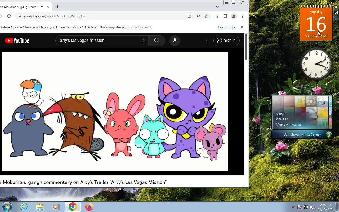
Task: Open the Action Center flag icon
Action: [300, 207]
